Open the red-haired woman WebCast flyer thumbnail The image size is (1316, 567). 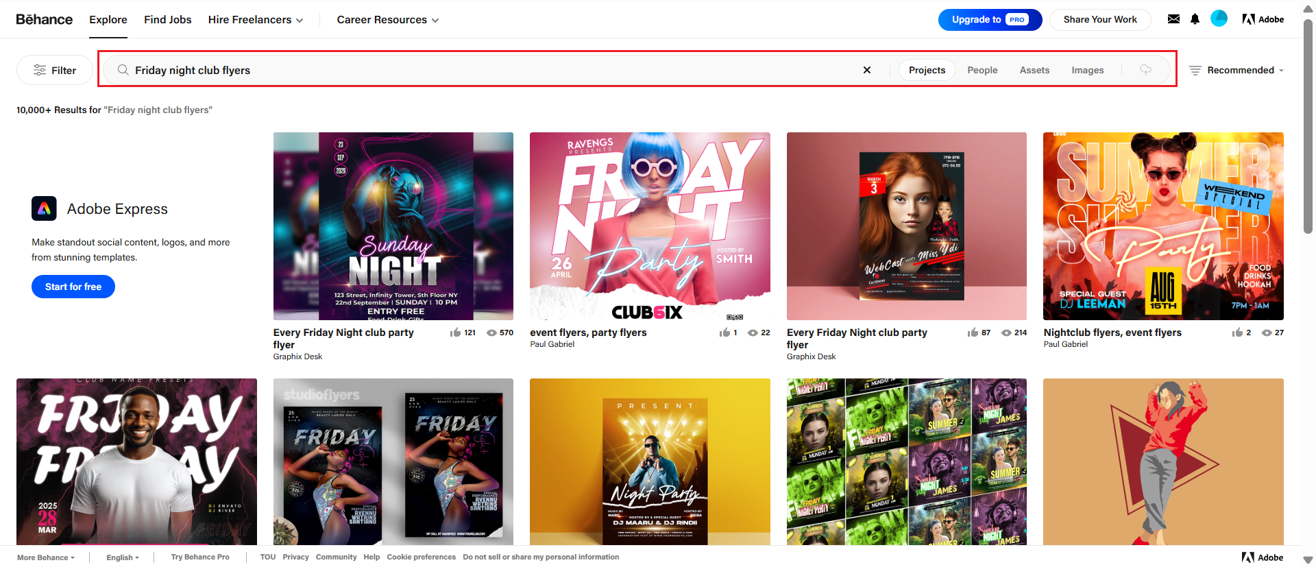click(907, 226)
